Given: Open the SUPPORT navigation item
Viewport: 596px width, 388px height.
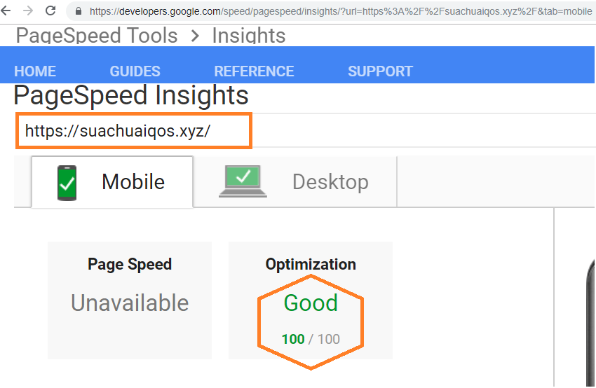Looking at the screenshot, I should pos(380,71).
